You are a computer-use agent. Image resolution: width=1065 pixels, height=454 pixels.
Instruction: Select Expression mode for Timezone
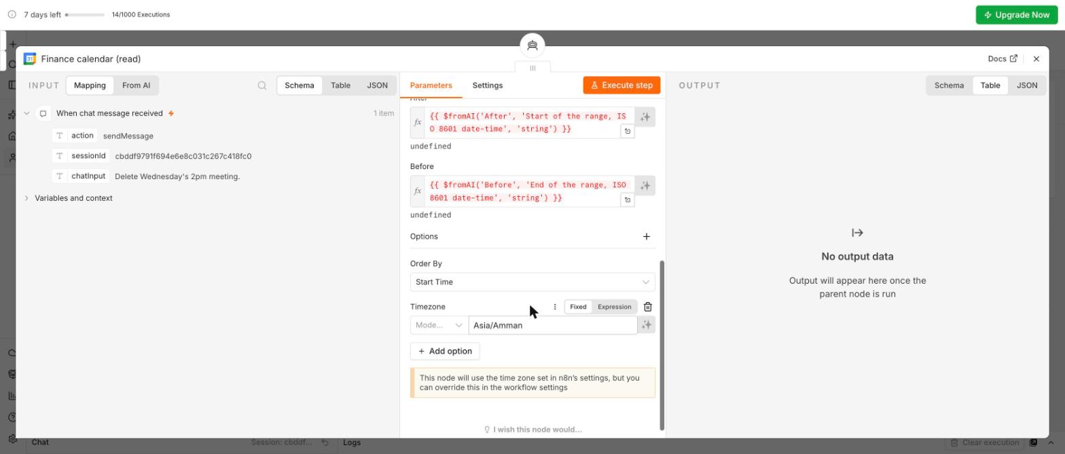[614, 307]
